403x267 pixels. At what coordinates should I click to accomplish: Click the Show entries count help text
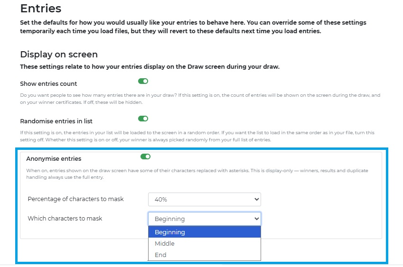(200, 99)
